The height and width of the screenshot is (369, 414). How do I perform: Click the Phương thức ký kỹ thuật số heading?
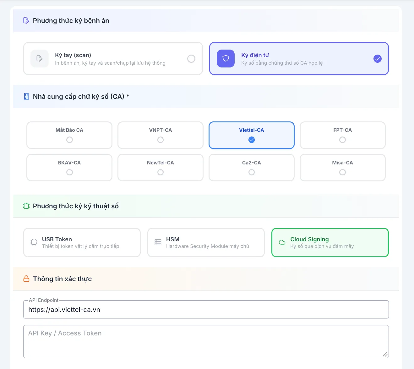pos(76,206)
